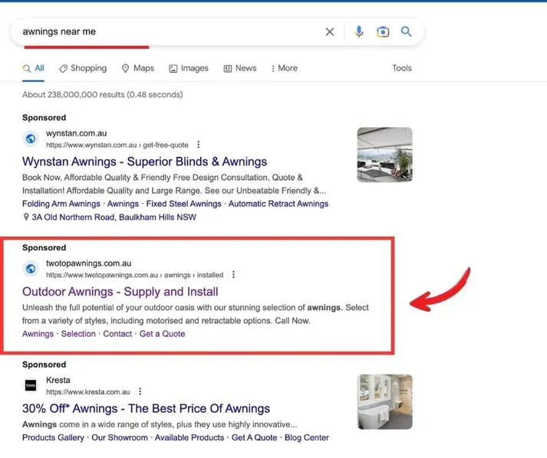
Task: Open Tools search options
Action: click(402, 68)
